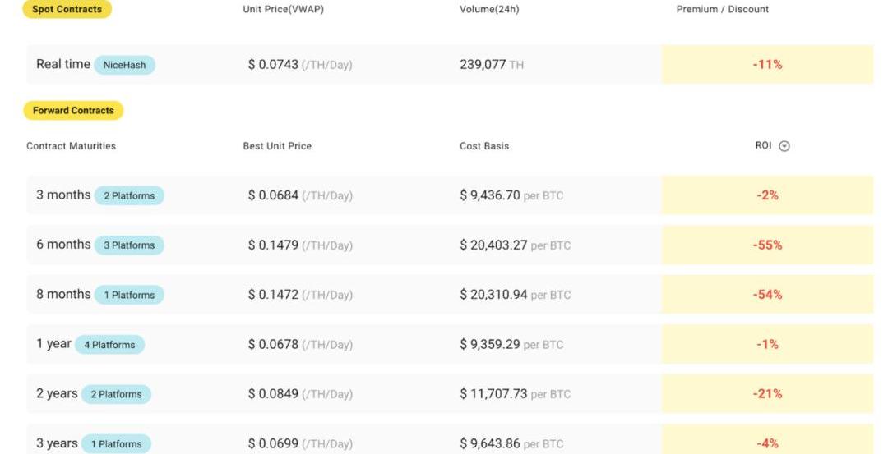This screenshot has width=888, height=454.
Task: Click the ROI sort arrow icon
Action: click(784, 146)
